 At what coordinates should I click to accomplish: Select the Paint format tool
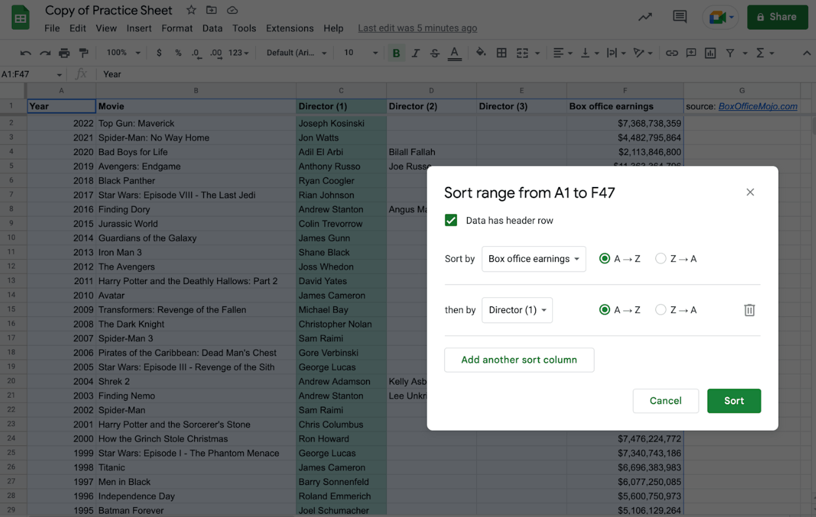(83, 52)
